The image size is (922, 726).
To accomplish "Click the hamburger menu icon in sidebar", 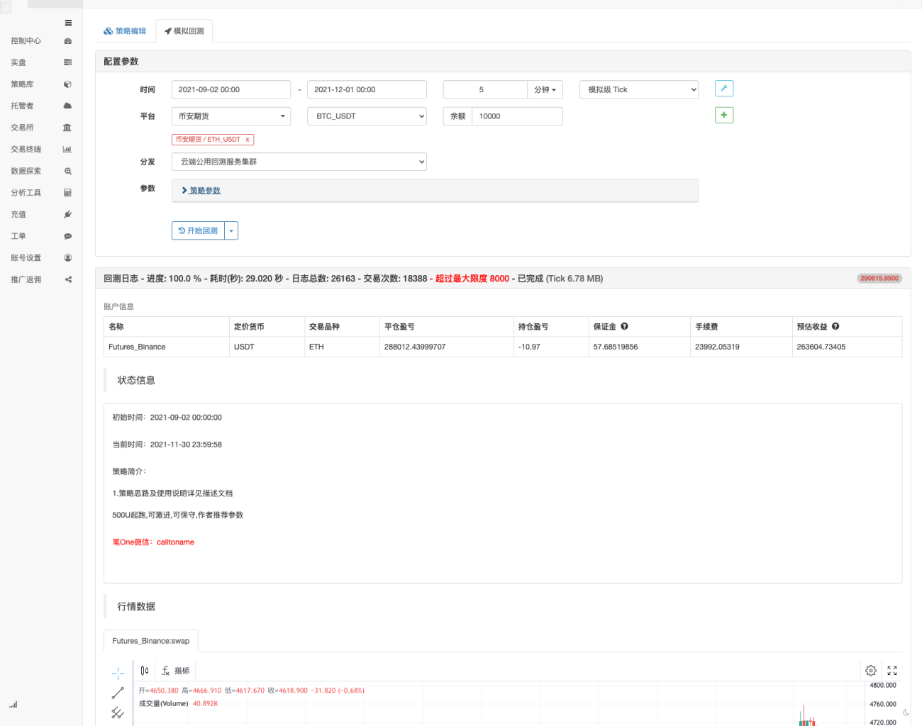I will point(68,23).
